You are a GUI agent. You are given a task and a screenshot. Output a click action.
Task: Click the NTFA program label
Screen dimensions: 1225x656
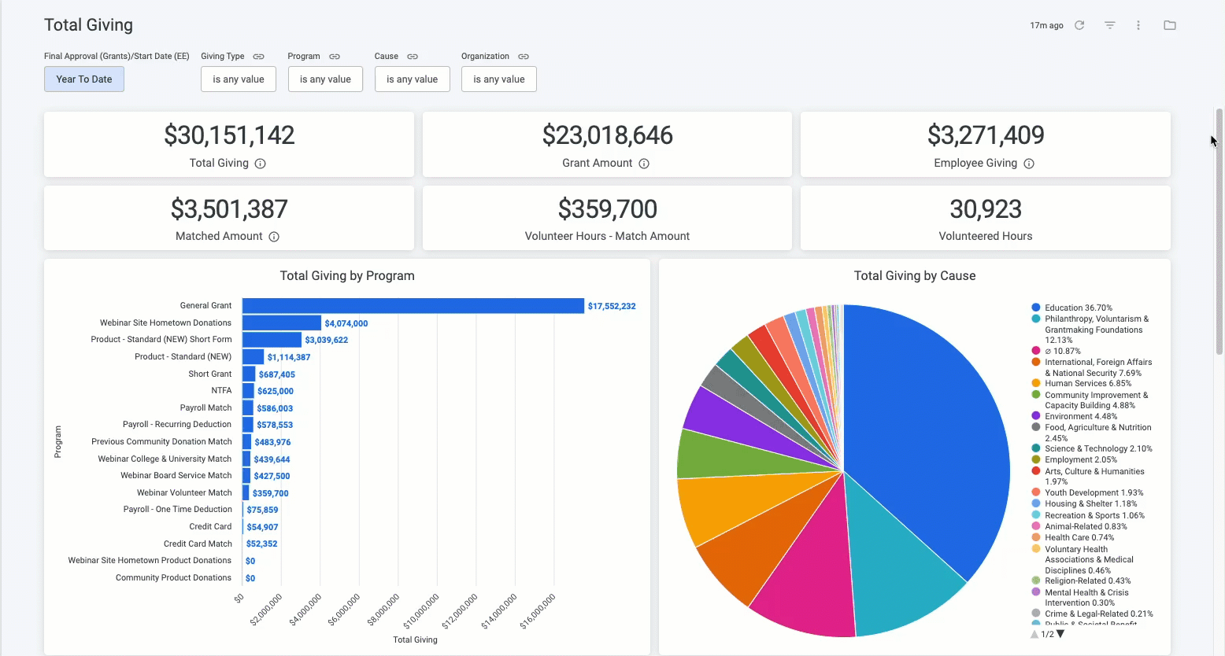tap(221, 391)
